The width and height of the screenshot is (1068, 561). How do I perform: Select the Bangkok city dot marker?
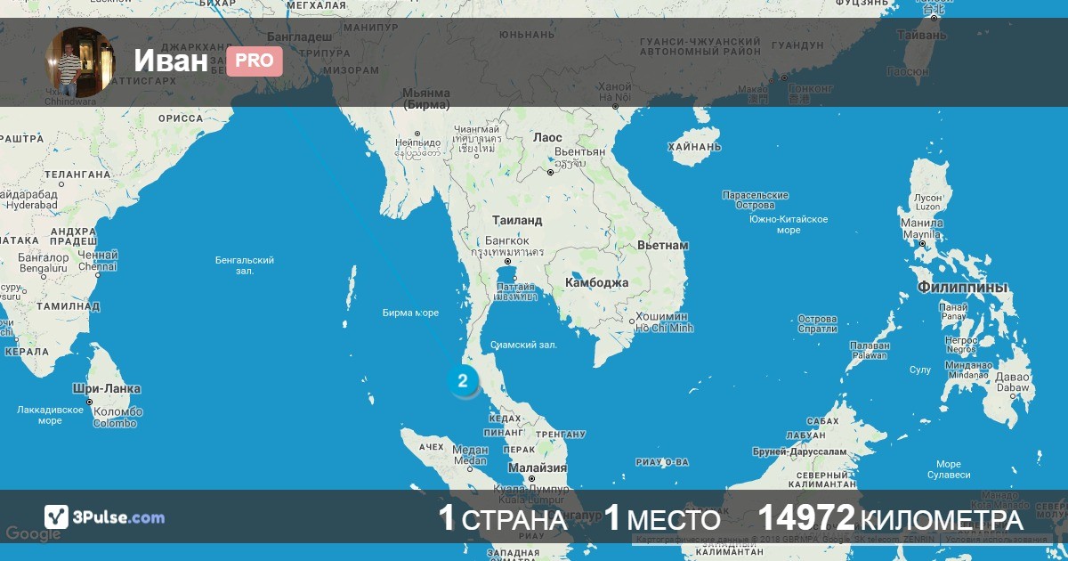[x=507, y=262]
